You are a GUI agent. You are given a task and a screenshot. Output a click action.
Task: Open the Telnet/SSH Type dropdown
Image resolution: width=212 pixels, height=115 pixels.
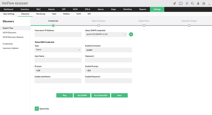pos(58,50)
